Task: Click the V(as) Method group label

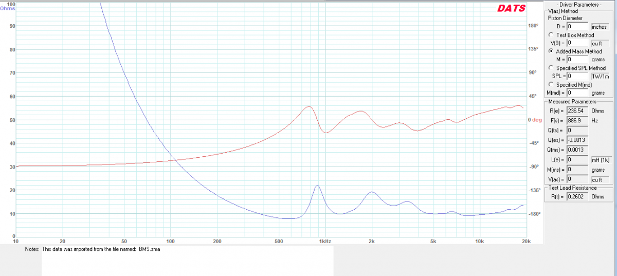Action: (563, 11)
